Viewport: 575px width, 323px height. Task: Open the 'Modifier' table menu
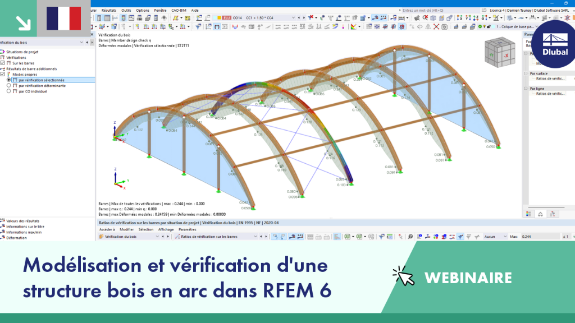coord(126,229)
